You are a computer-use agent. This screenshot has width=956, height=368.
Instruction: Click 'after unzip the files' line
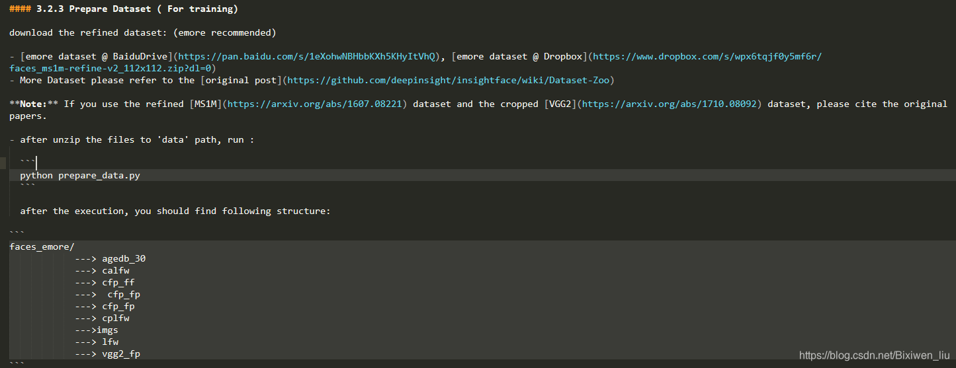(132, 139)
